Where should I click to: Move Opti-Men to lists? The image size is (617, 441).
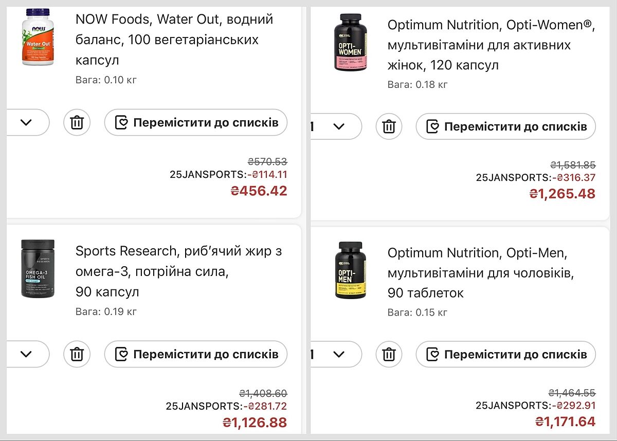tap(505, 354)
